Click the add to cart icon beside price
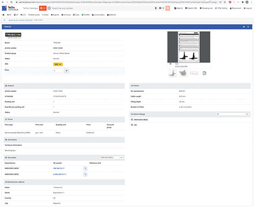 (x=66, y=71)
